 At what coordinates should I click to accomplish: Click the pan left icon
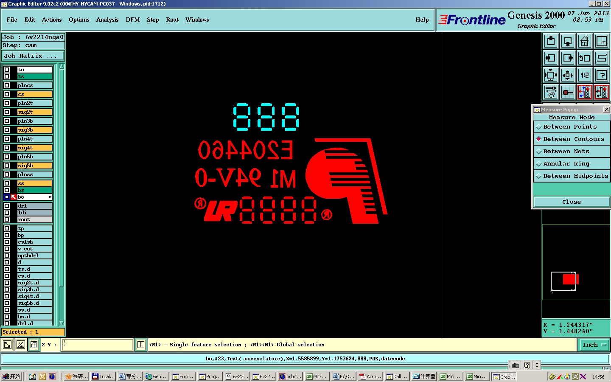point(551,58)
